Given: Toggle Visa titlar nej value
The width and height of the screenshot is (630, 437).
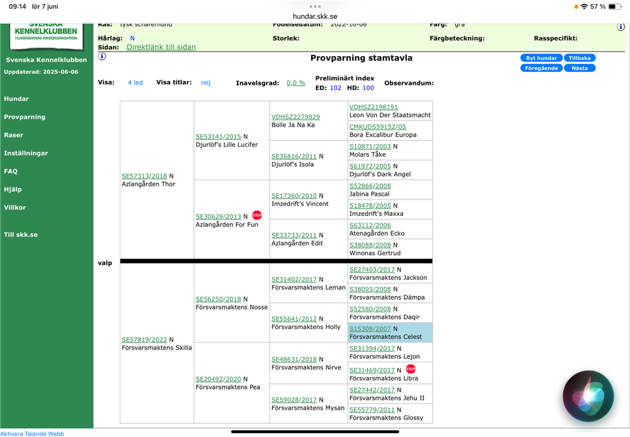Looking at the screenshot, I should (206, 82).
